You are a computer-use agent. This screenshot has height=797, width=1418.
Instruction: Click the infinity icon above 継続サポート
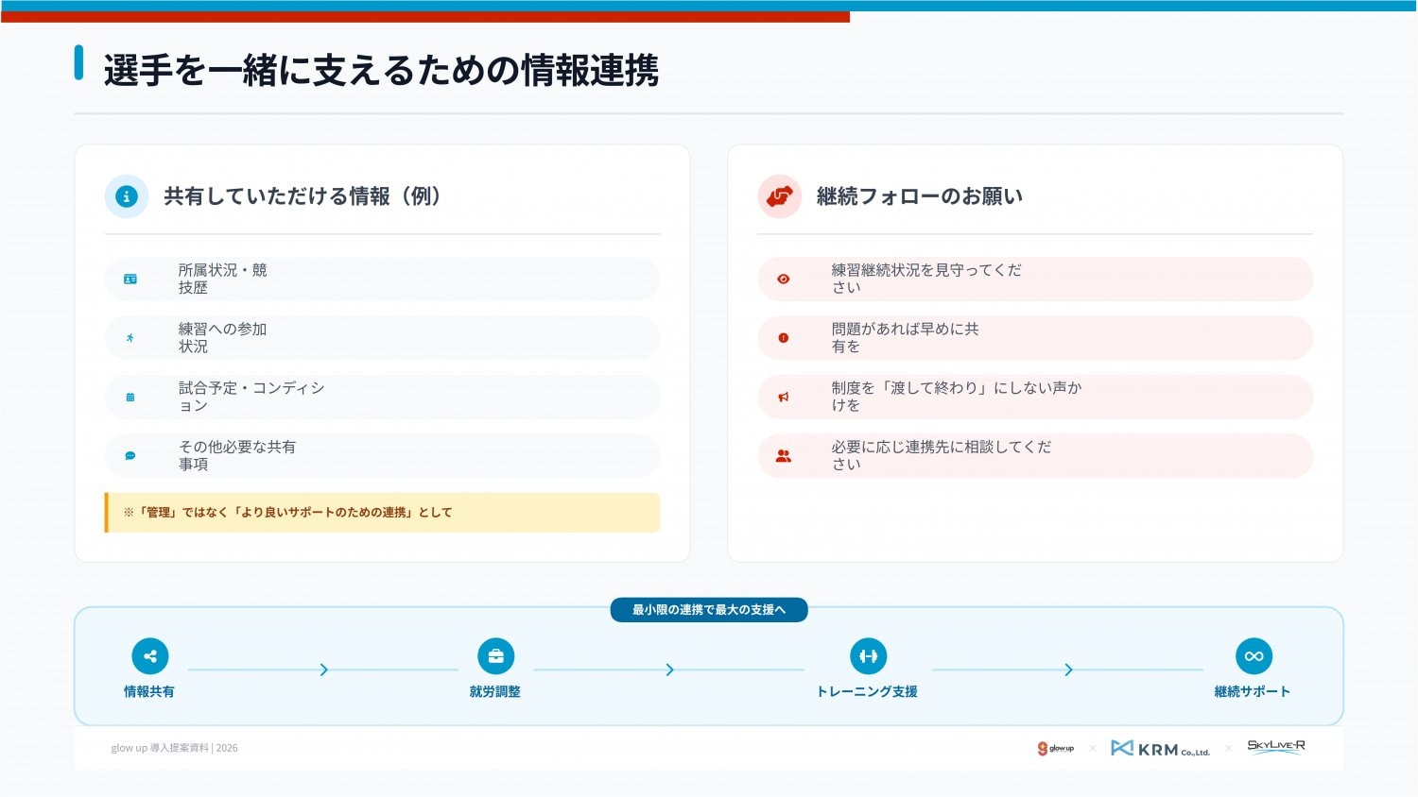tap(1254, 656)
